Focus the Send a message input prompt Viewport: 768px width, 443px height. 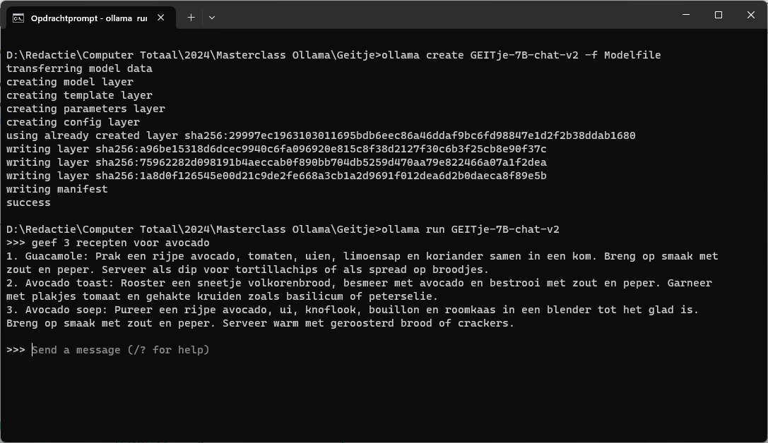tap(121, 350)
